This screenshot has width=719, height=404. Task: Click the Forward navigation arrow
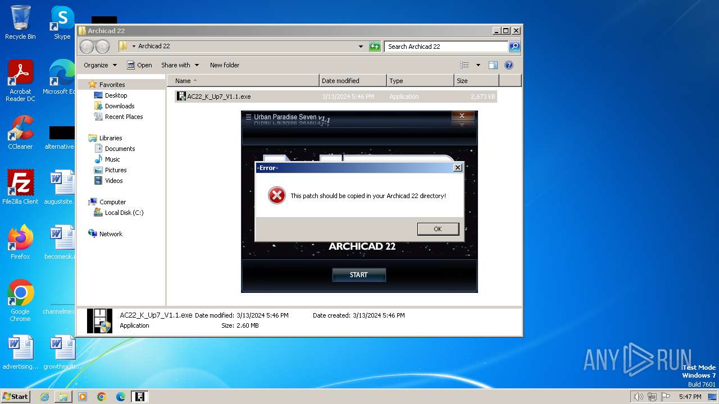pos(102,47)
